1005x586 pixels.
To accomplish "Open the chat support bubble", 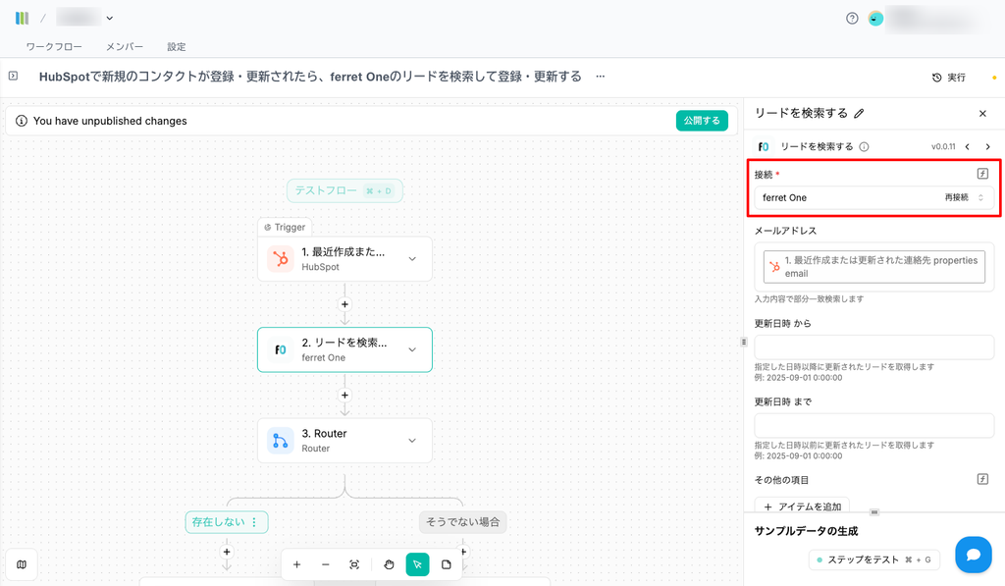I will (x=973, y=555).
